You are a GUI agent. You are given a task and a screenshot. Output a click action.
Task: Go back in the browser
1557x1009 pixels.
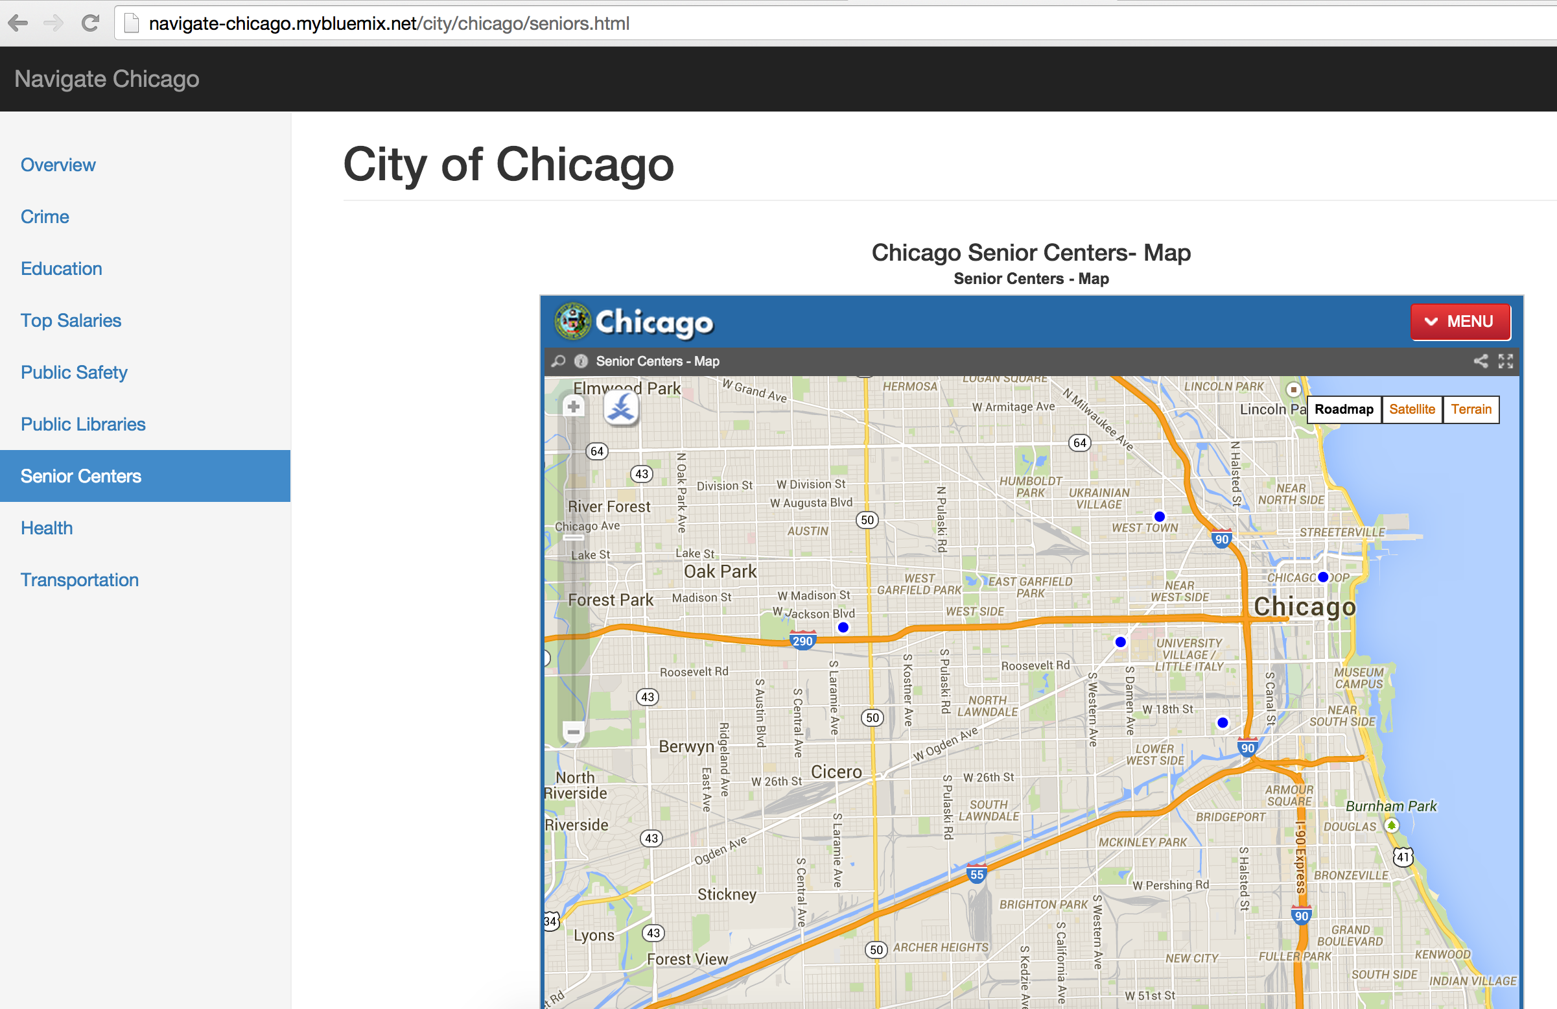(18, 23)
